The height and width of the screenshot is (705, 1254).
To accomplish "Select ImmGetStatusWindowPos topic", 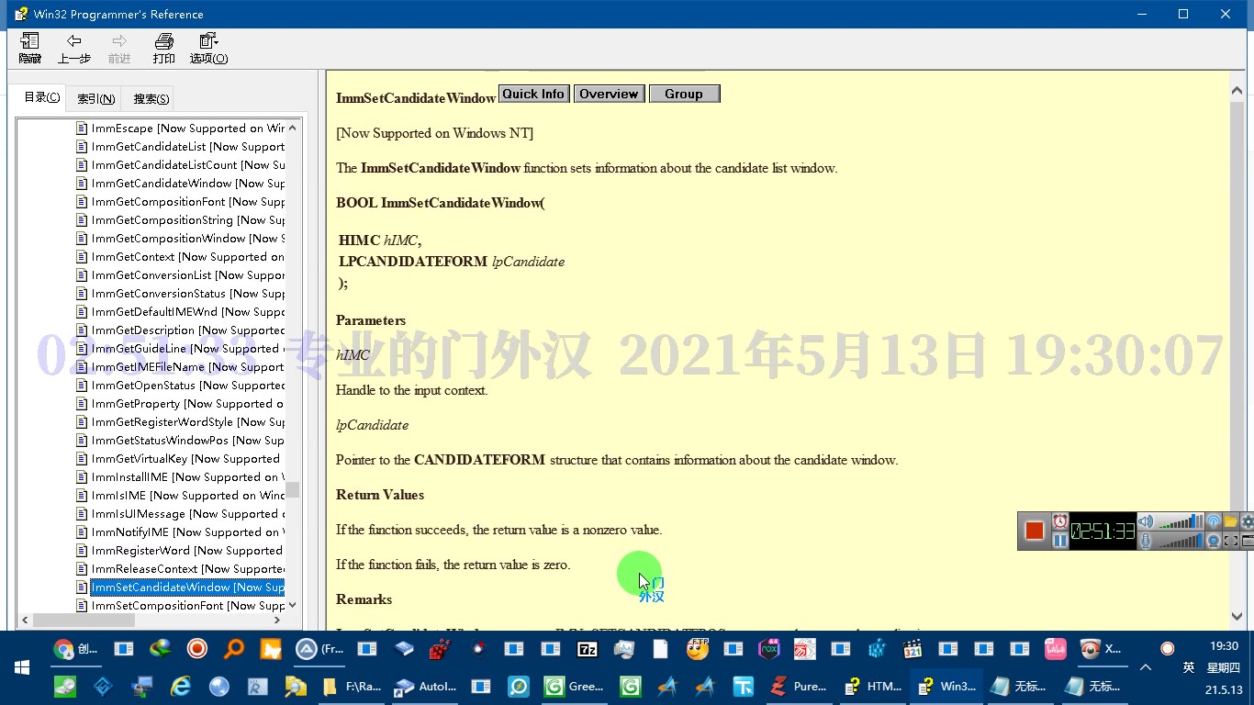I will (x=187, y=441).
